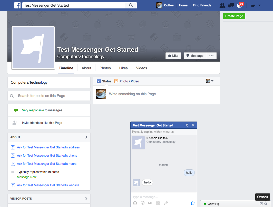The height and width of the screenshot is (207, 273).
Task: Click Ask for Test Messenger Get Started's hours
Action: click(x=47, y=164)
